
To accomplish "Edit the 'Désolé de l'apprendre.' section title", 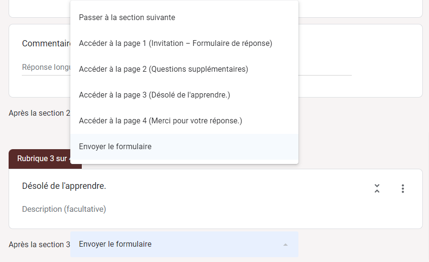I will 64,186.
